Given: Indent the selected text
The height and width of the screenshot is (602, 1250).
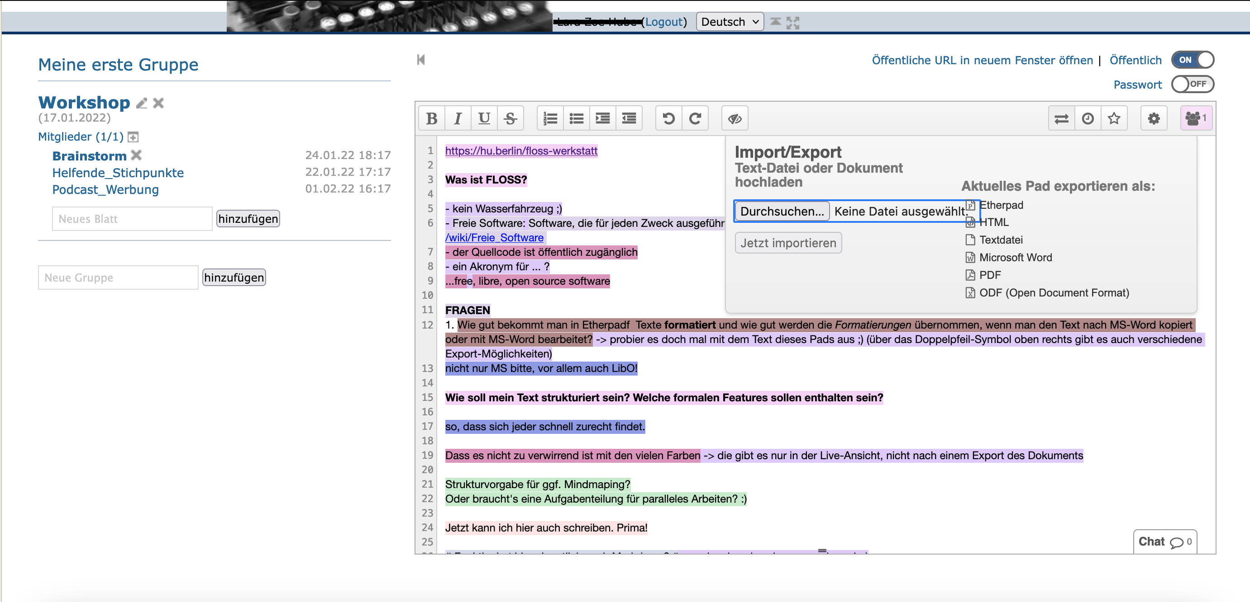Looking at the screenshot, I should (603, 118).
